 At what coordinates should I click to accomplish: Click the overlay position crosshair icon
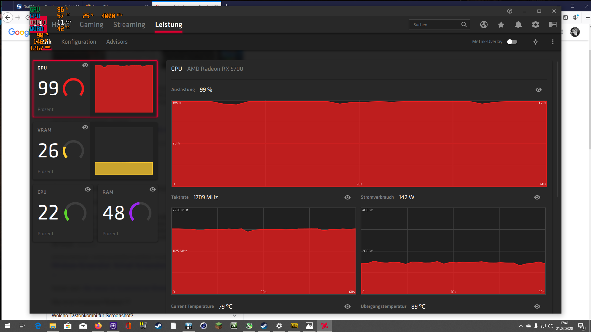[535, 42]
